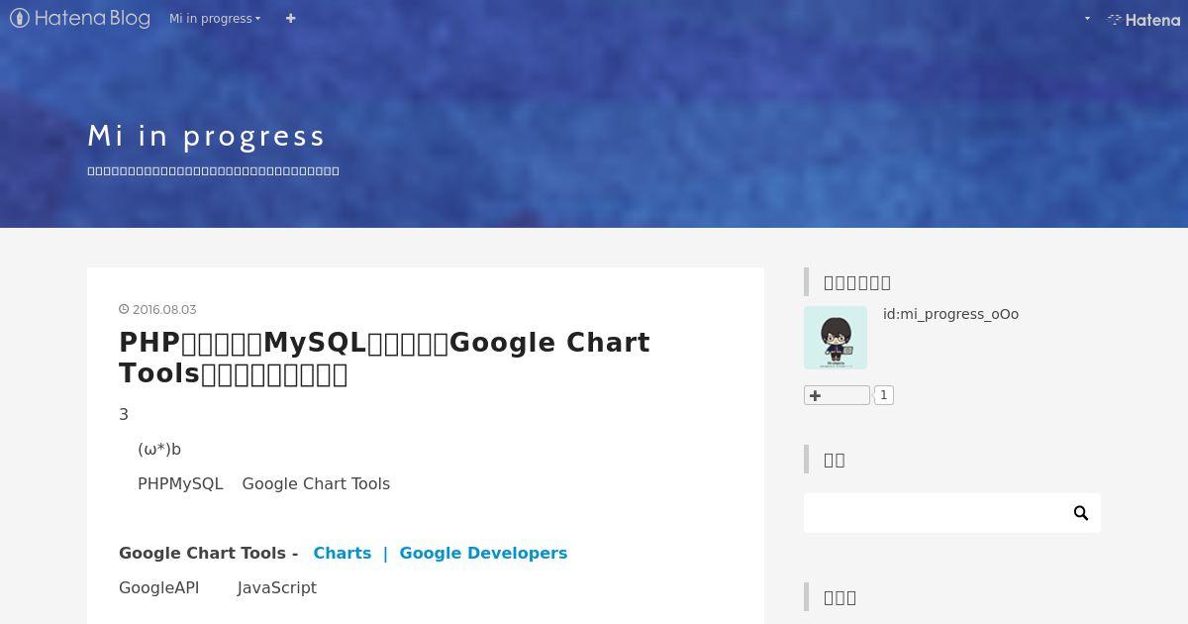Open the 'Google Developers' link

(x=483, y=553)
